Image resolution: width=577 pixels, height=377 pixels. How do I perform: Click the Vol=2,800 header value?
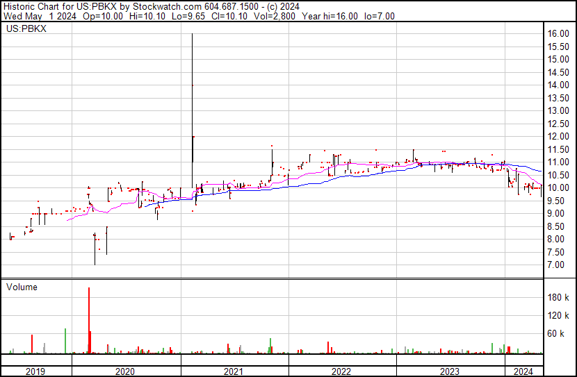[x=275, y=16]
